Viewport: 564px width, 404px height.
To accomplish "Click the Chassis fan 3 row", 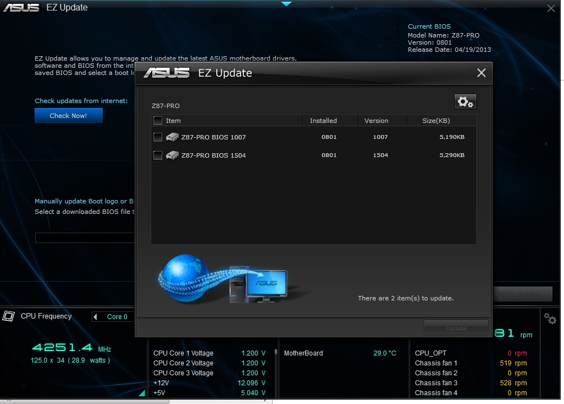I will 471,383.
